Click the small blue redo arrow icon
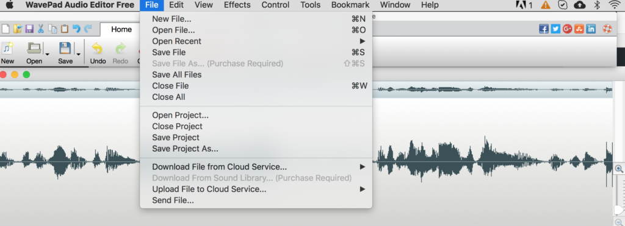This screenshot has height=226, width=625. pyautogui.click(x=88, y=29)
